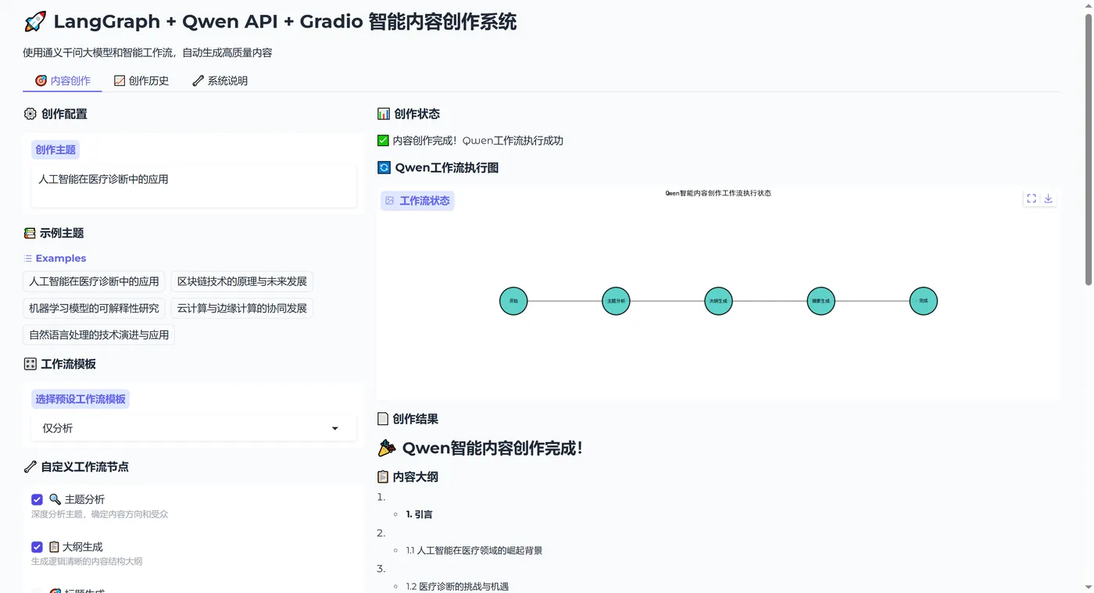Expand workflow image to fullscreen
This screenshot has width=1094, height=593.
1031,198
